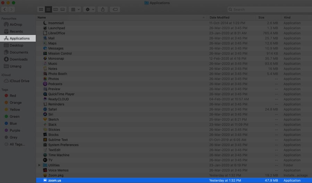
Task: Click the highlighted zoom.us row name
Action: click(x=54, y=181)
